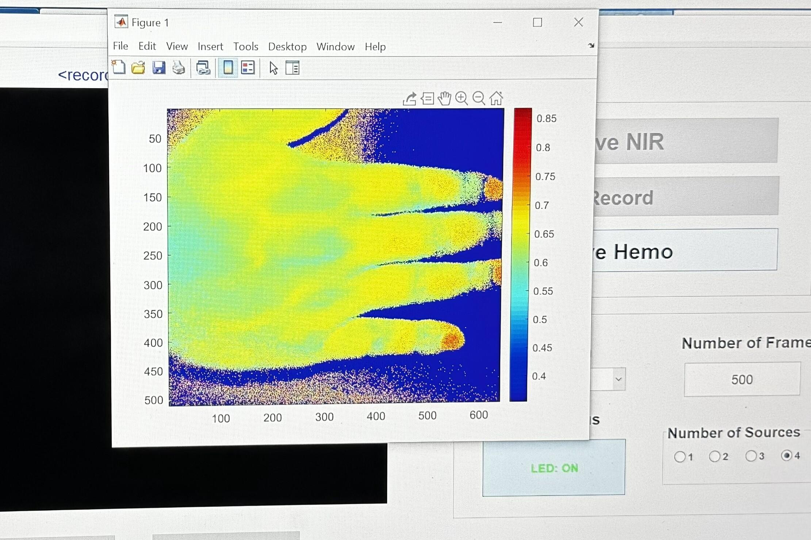The height and width of the screenshot is (540, 811).
Task: Select 1 for Number of Sources
Action: [680, 457]
